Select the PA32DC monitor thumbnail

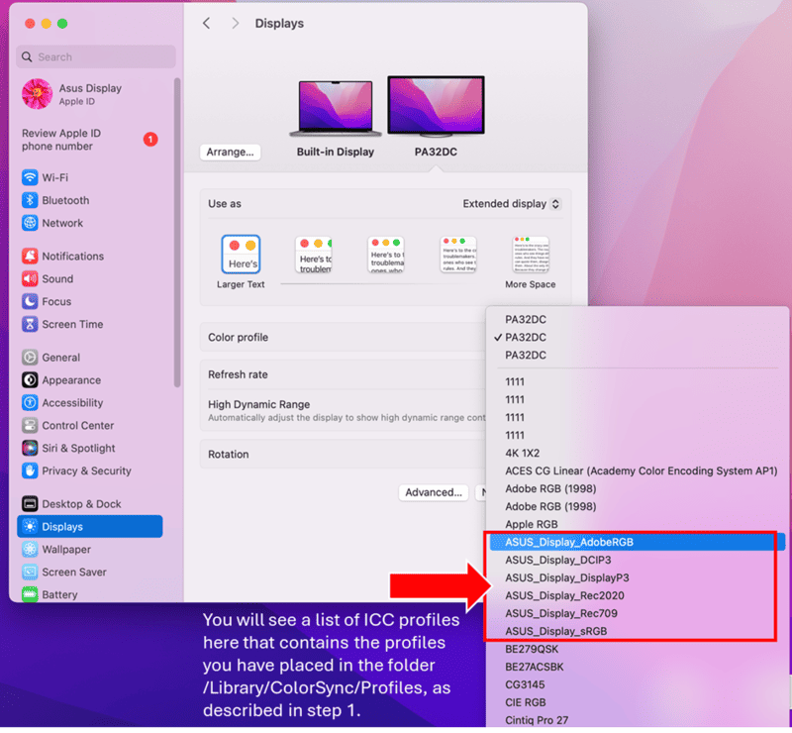click(x=436, y=107)
